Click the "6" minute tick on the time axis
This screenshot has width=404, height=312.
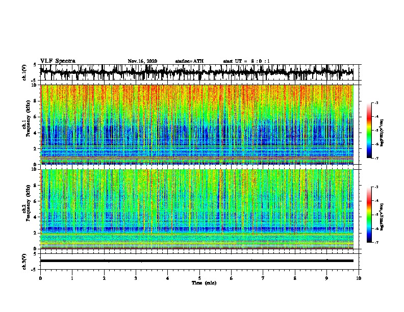[x=232, y=278]
